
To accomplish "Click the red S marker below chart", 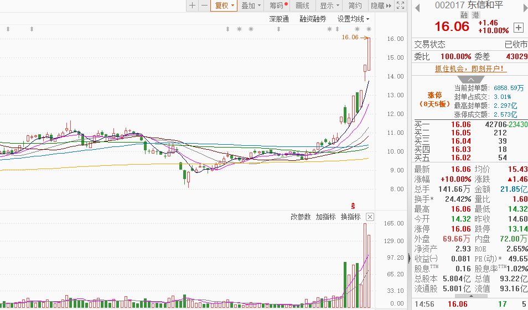I will [x=353, y=206].
